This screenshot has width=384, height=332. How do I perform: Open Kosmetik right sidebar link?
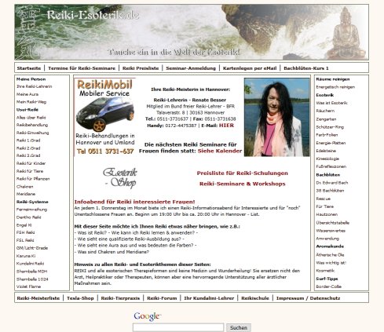click(325, 271)
